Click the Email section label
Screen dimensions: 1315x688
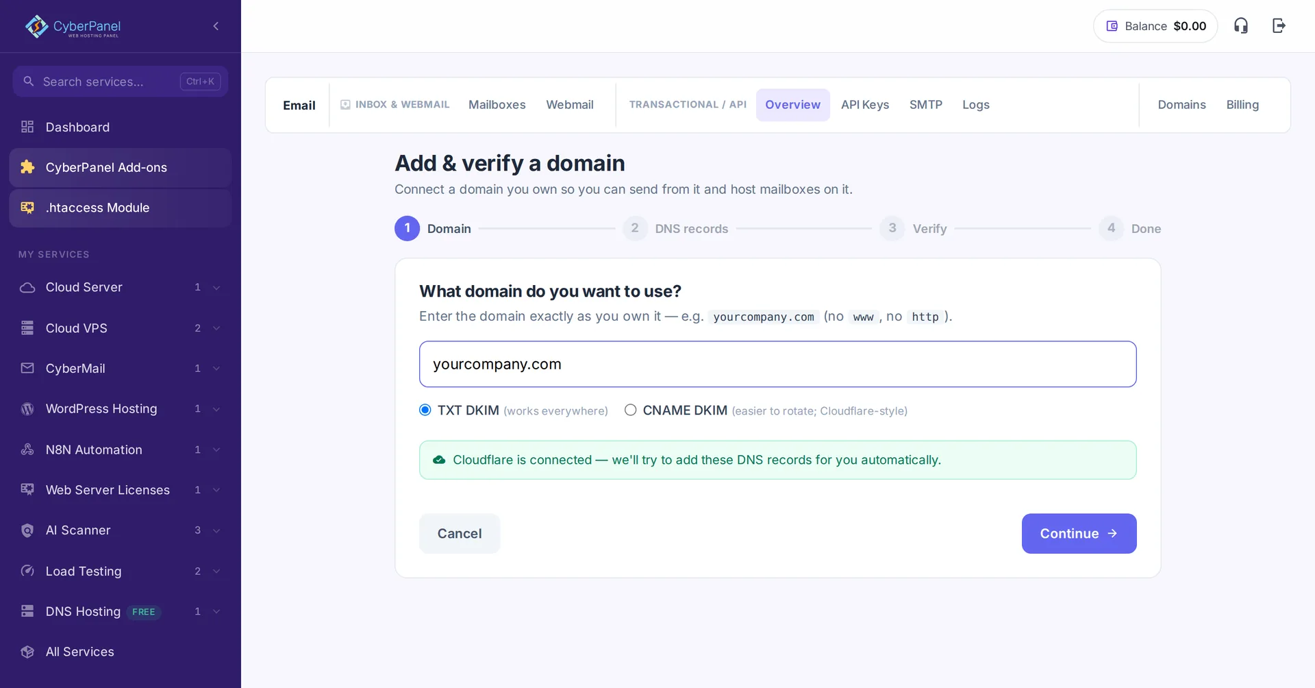(x=299, y=105)
